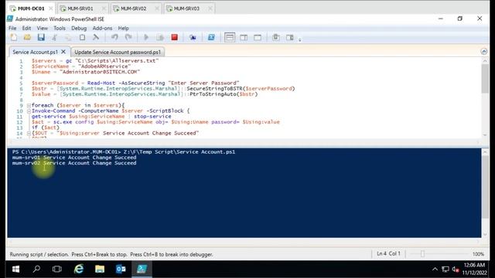Switch to MUM-DC01 VM tab
This screenshot has height=278, width=495.
31,8
